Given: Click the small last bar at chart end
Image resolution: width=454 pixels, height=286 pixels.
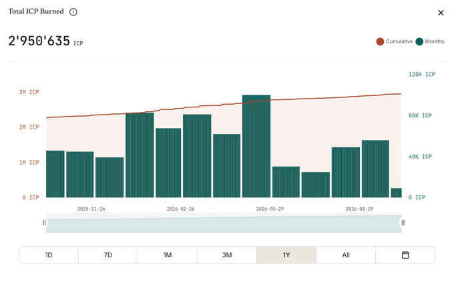Looking at the screenshot, I should coord(396,193).
